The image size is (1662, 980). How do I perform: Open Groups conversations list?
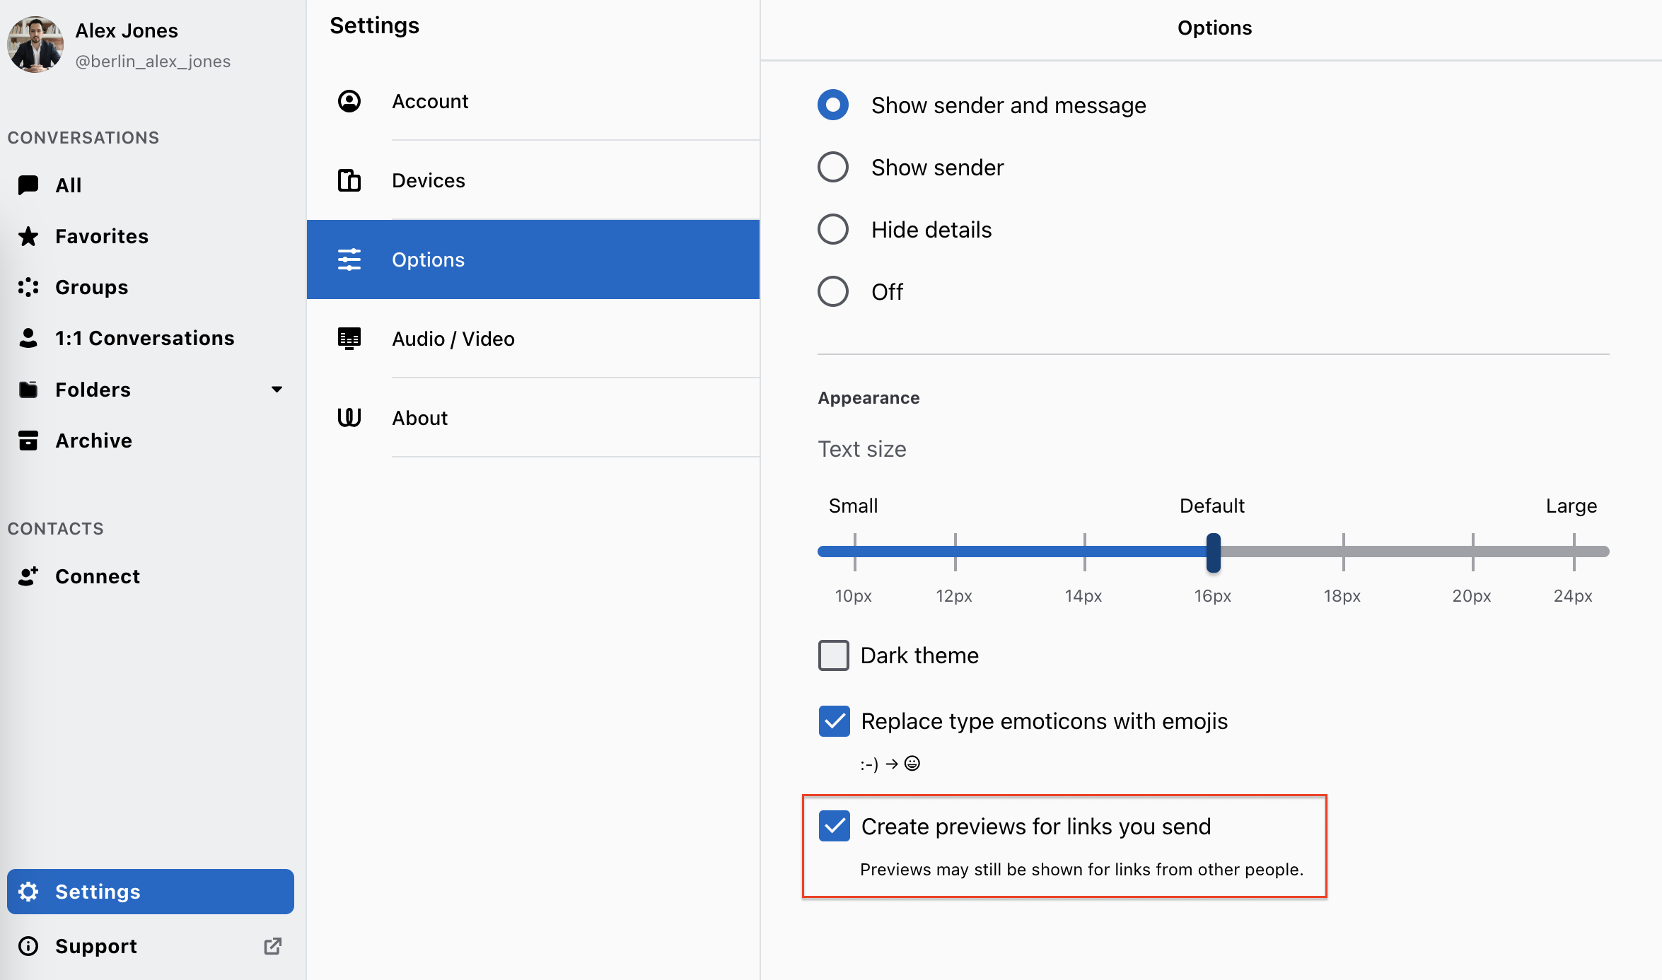[150, 287]
